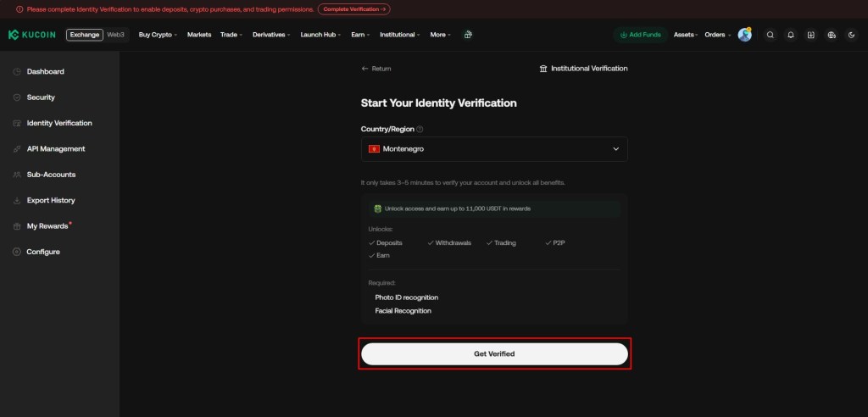Switch to the Web3 tab
The width and height of the screenshot is (868, 417).
coord(115,35)
